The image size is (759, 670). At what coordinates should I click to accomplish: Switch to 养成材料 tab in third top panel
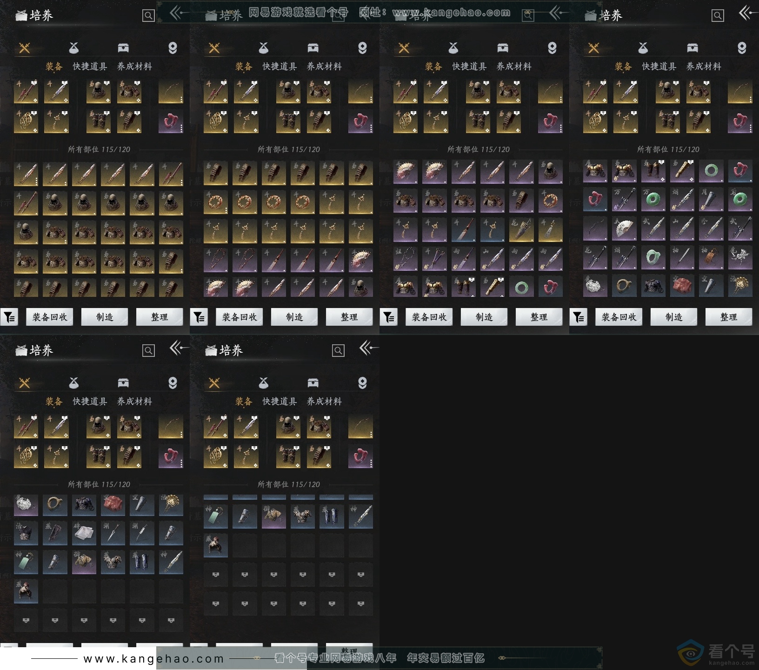tap(514, 67)
